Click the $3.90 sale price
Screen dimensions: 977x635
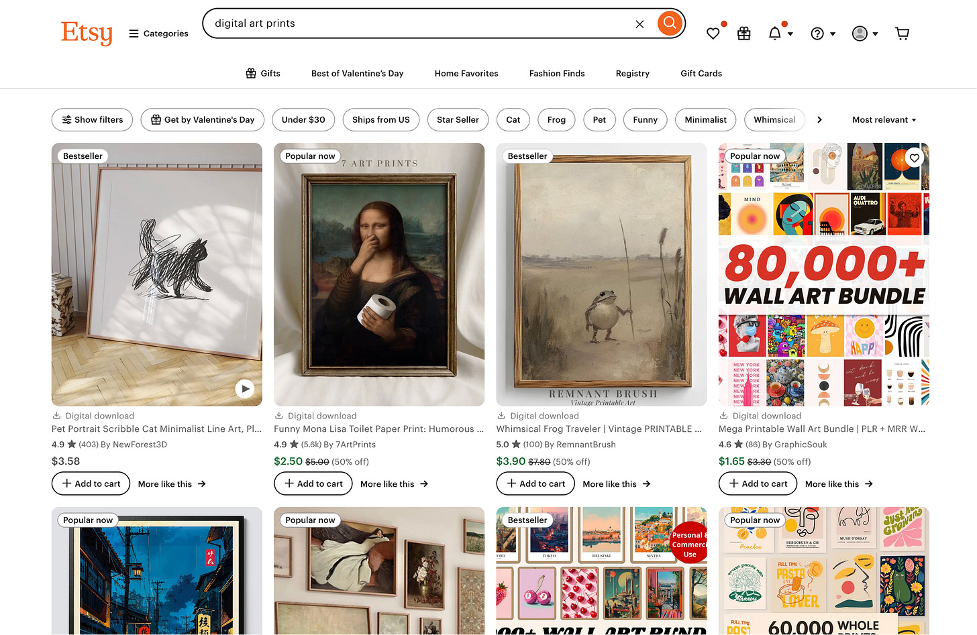pos(511,461)
